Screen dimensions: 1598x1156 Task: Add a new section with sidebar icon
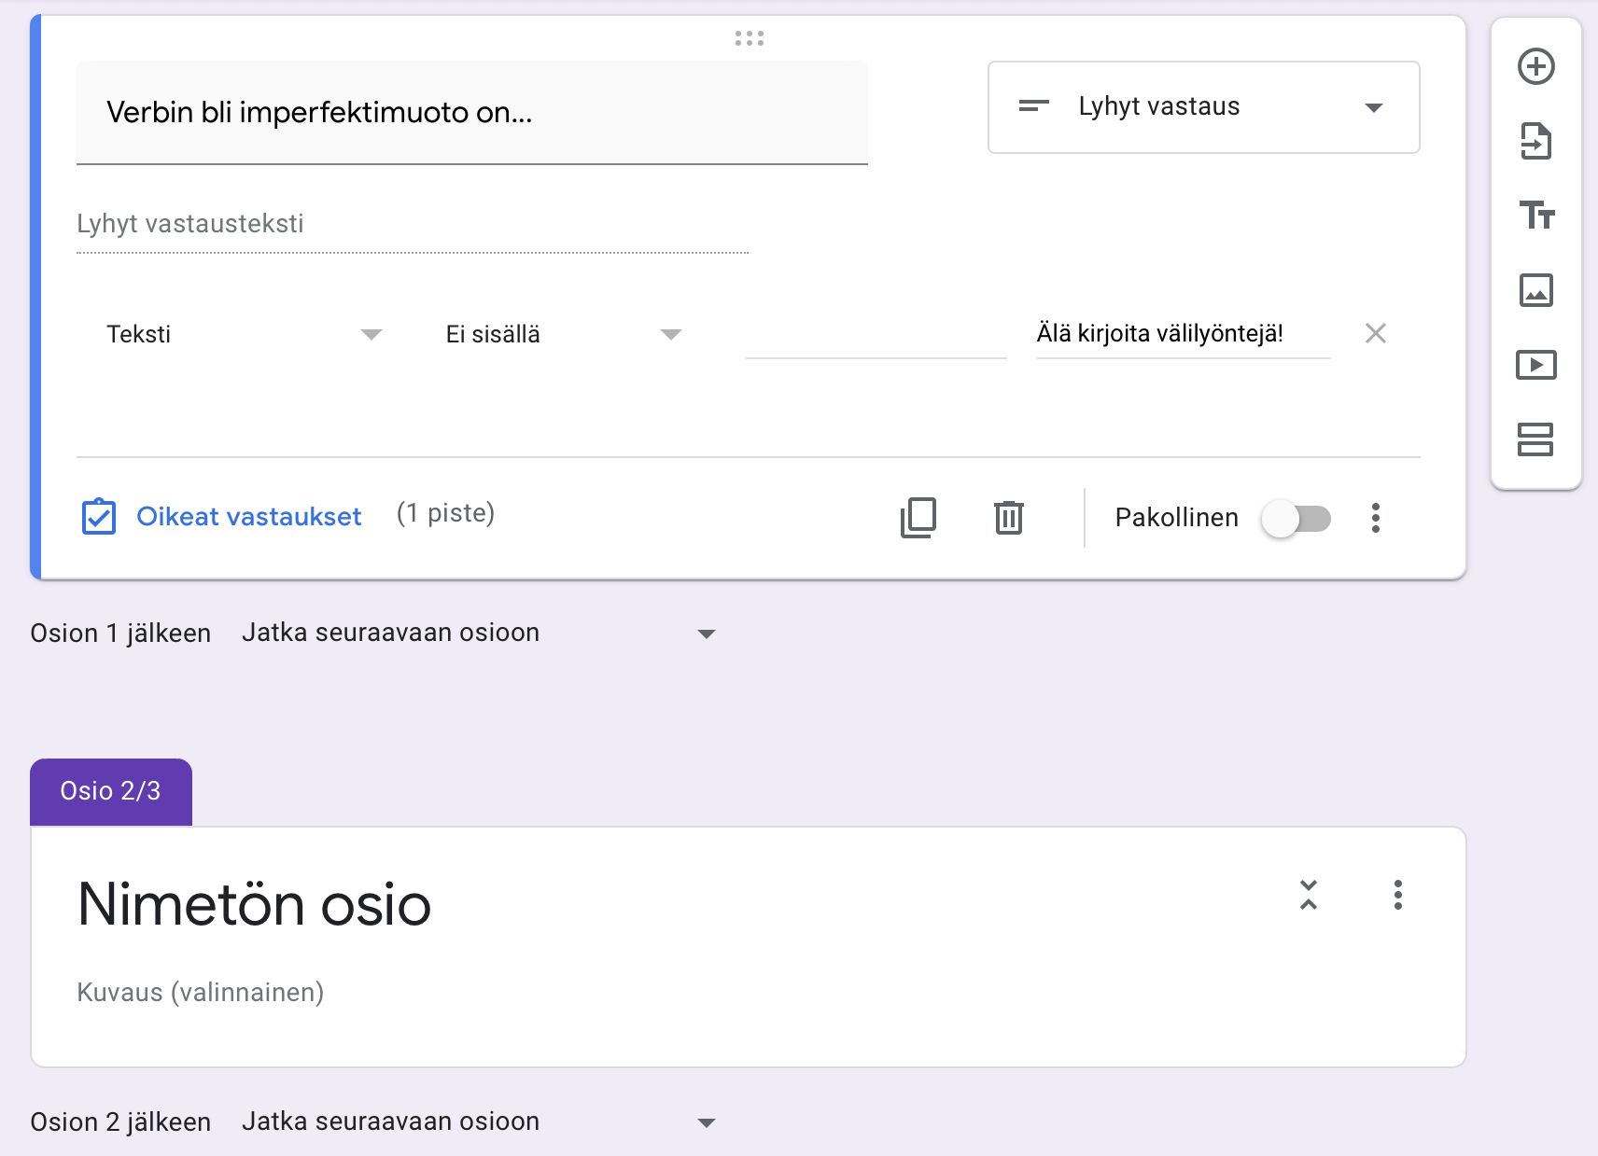pyautogui.click(x=1535, y=439)
